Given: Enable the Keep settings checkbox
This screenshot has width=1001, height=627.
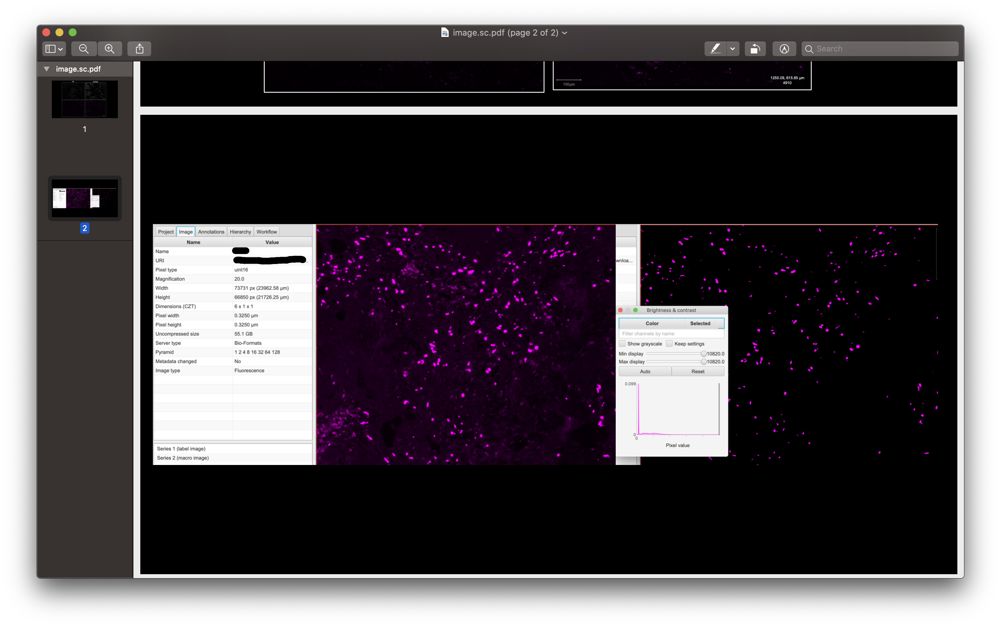Looking at the screenshot, I should pos(670,343).
